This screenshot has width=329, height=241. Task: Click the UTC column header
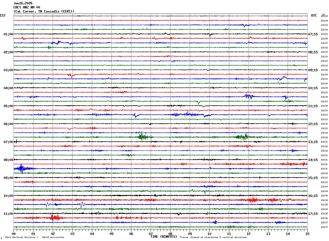(x=314, y=16)
